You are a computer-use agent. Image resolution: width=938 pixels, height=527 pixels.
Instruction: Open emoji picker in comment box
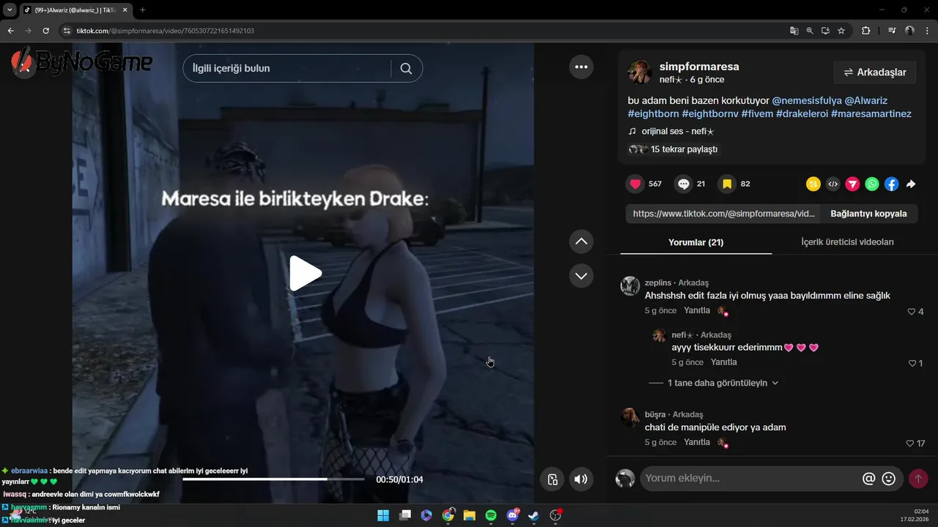tap(889, 479)
